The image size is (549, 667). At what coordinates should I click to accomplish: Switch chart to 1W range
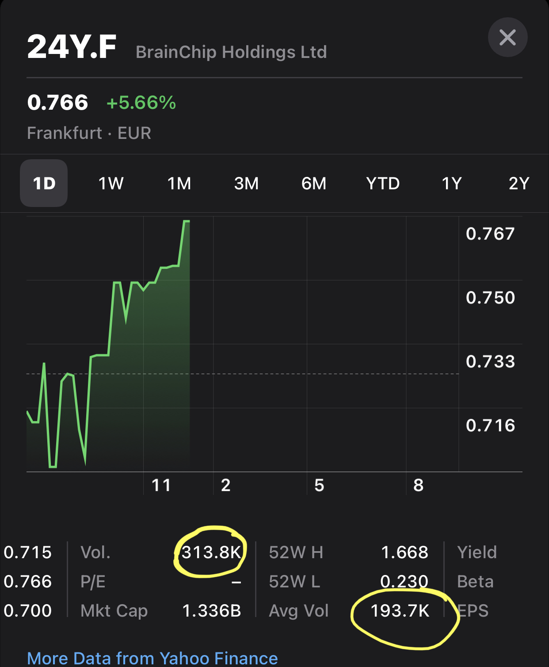tap(111, 183)
